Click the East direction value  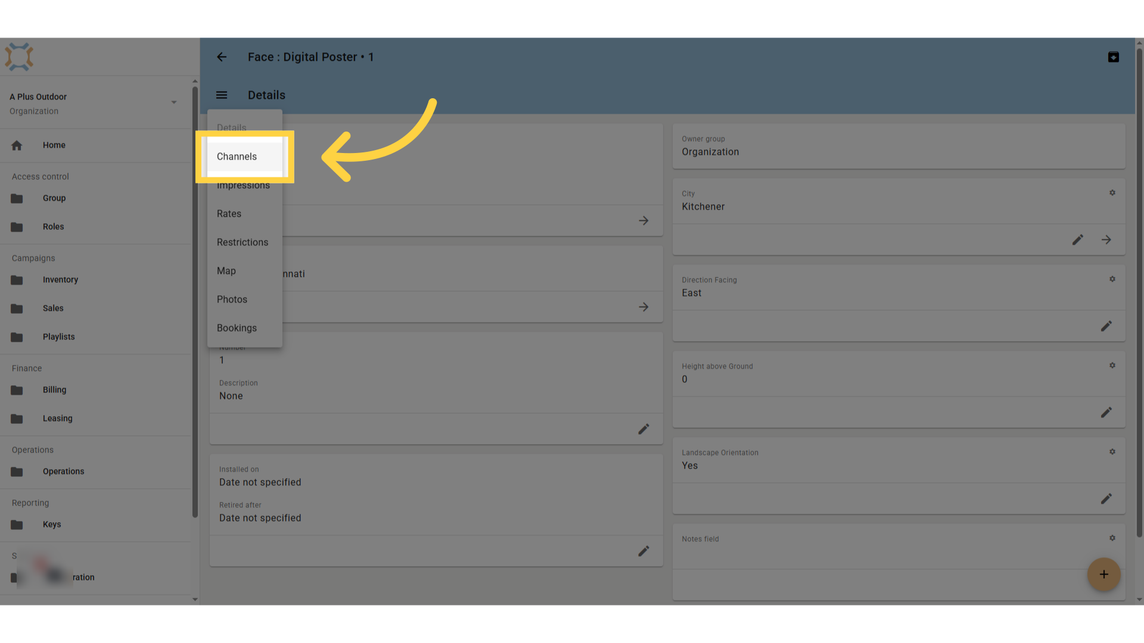(x=691, y=293)
